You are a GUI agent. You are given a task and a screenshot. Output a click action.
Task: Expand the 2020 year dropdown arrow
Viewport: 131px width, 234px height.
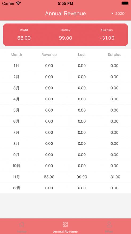[x=112, y=13]
